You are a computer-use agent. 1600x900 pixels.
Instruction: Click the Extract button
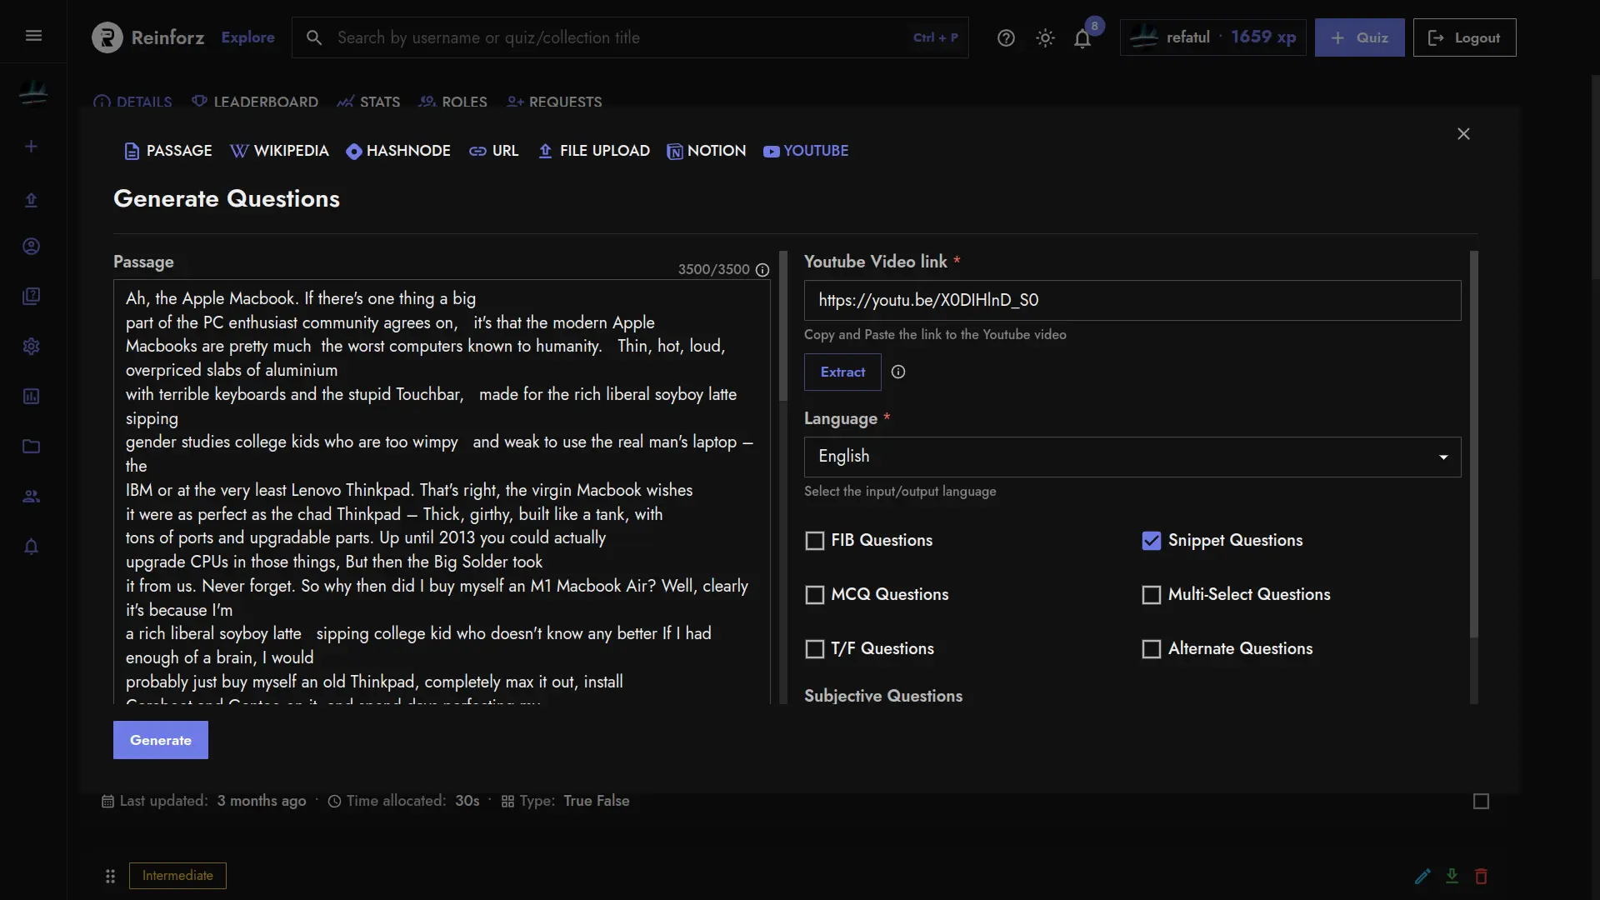point(842,372)
